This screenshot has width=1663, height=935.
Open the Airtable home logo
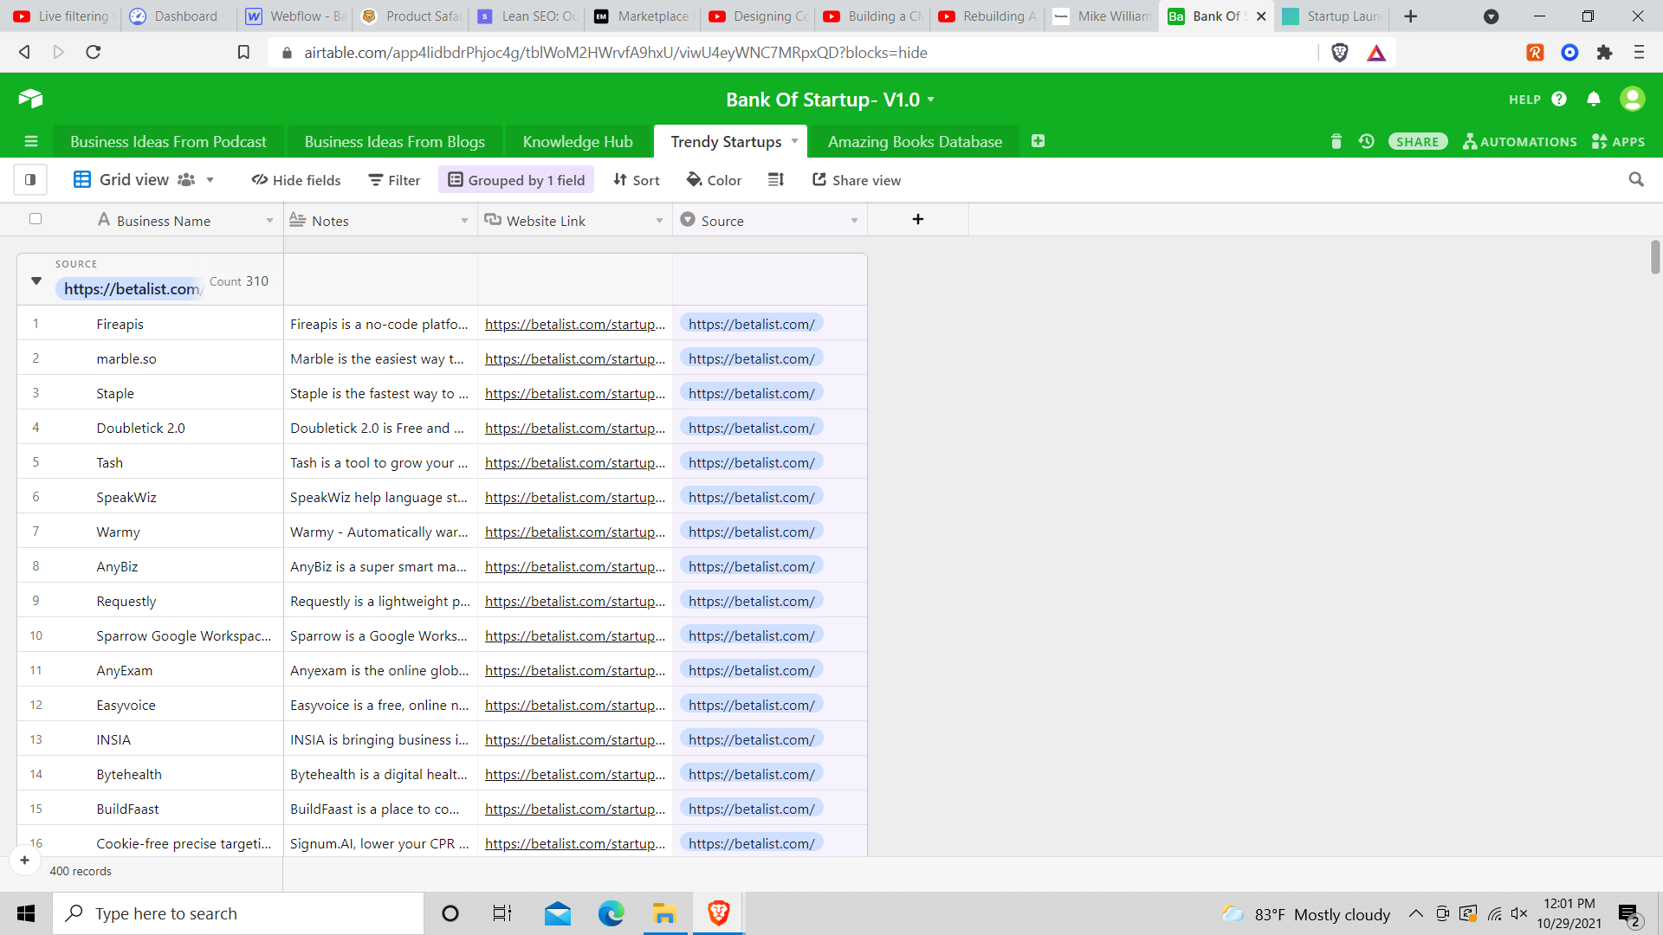(31, 99)
